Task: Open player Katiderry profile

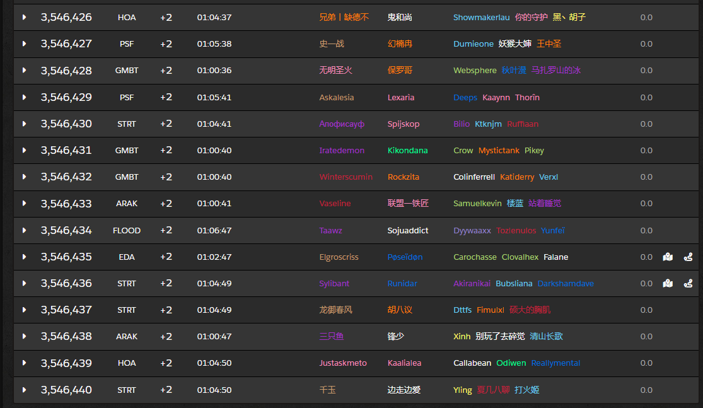Action: [517, 177]
